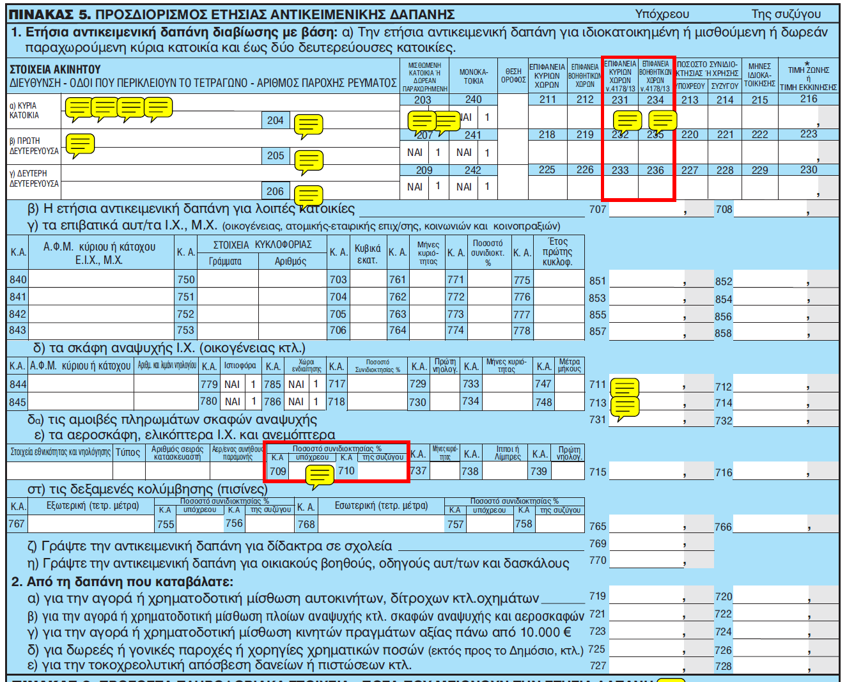Viewport: 847px width, 682px height.
Task: Click the ΘΕΣΗ ΟΡΟΦΟΣ field in ΚΥΡΙΑ ΚΑΤΟΙΚΙΑ row
Action: click(x=513, y=111)
